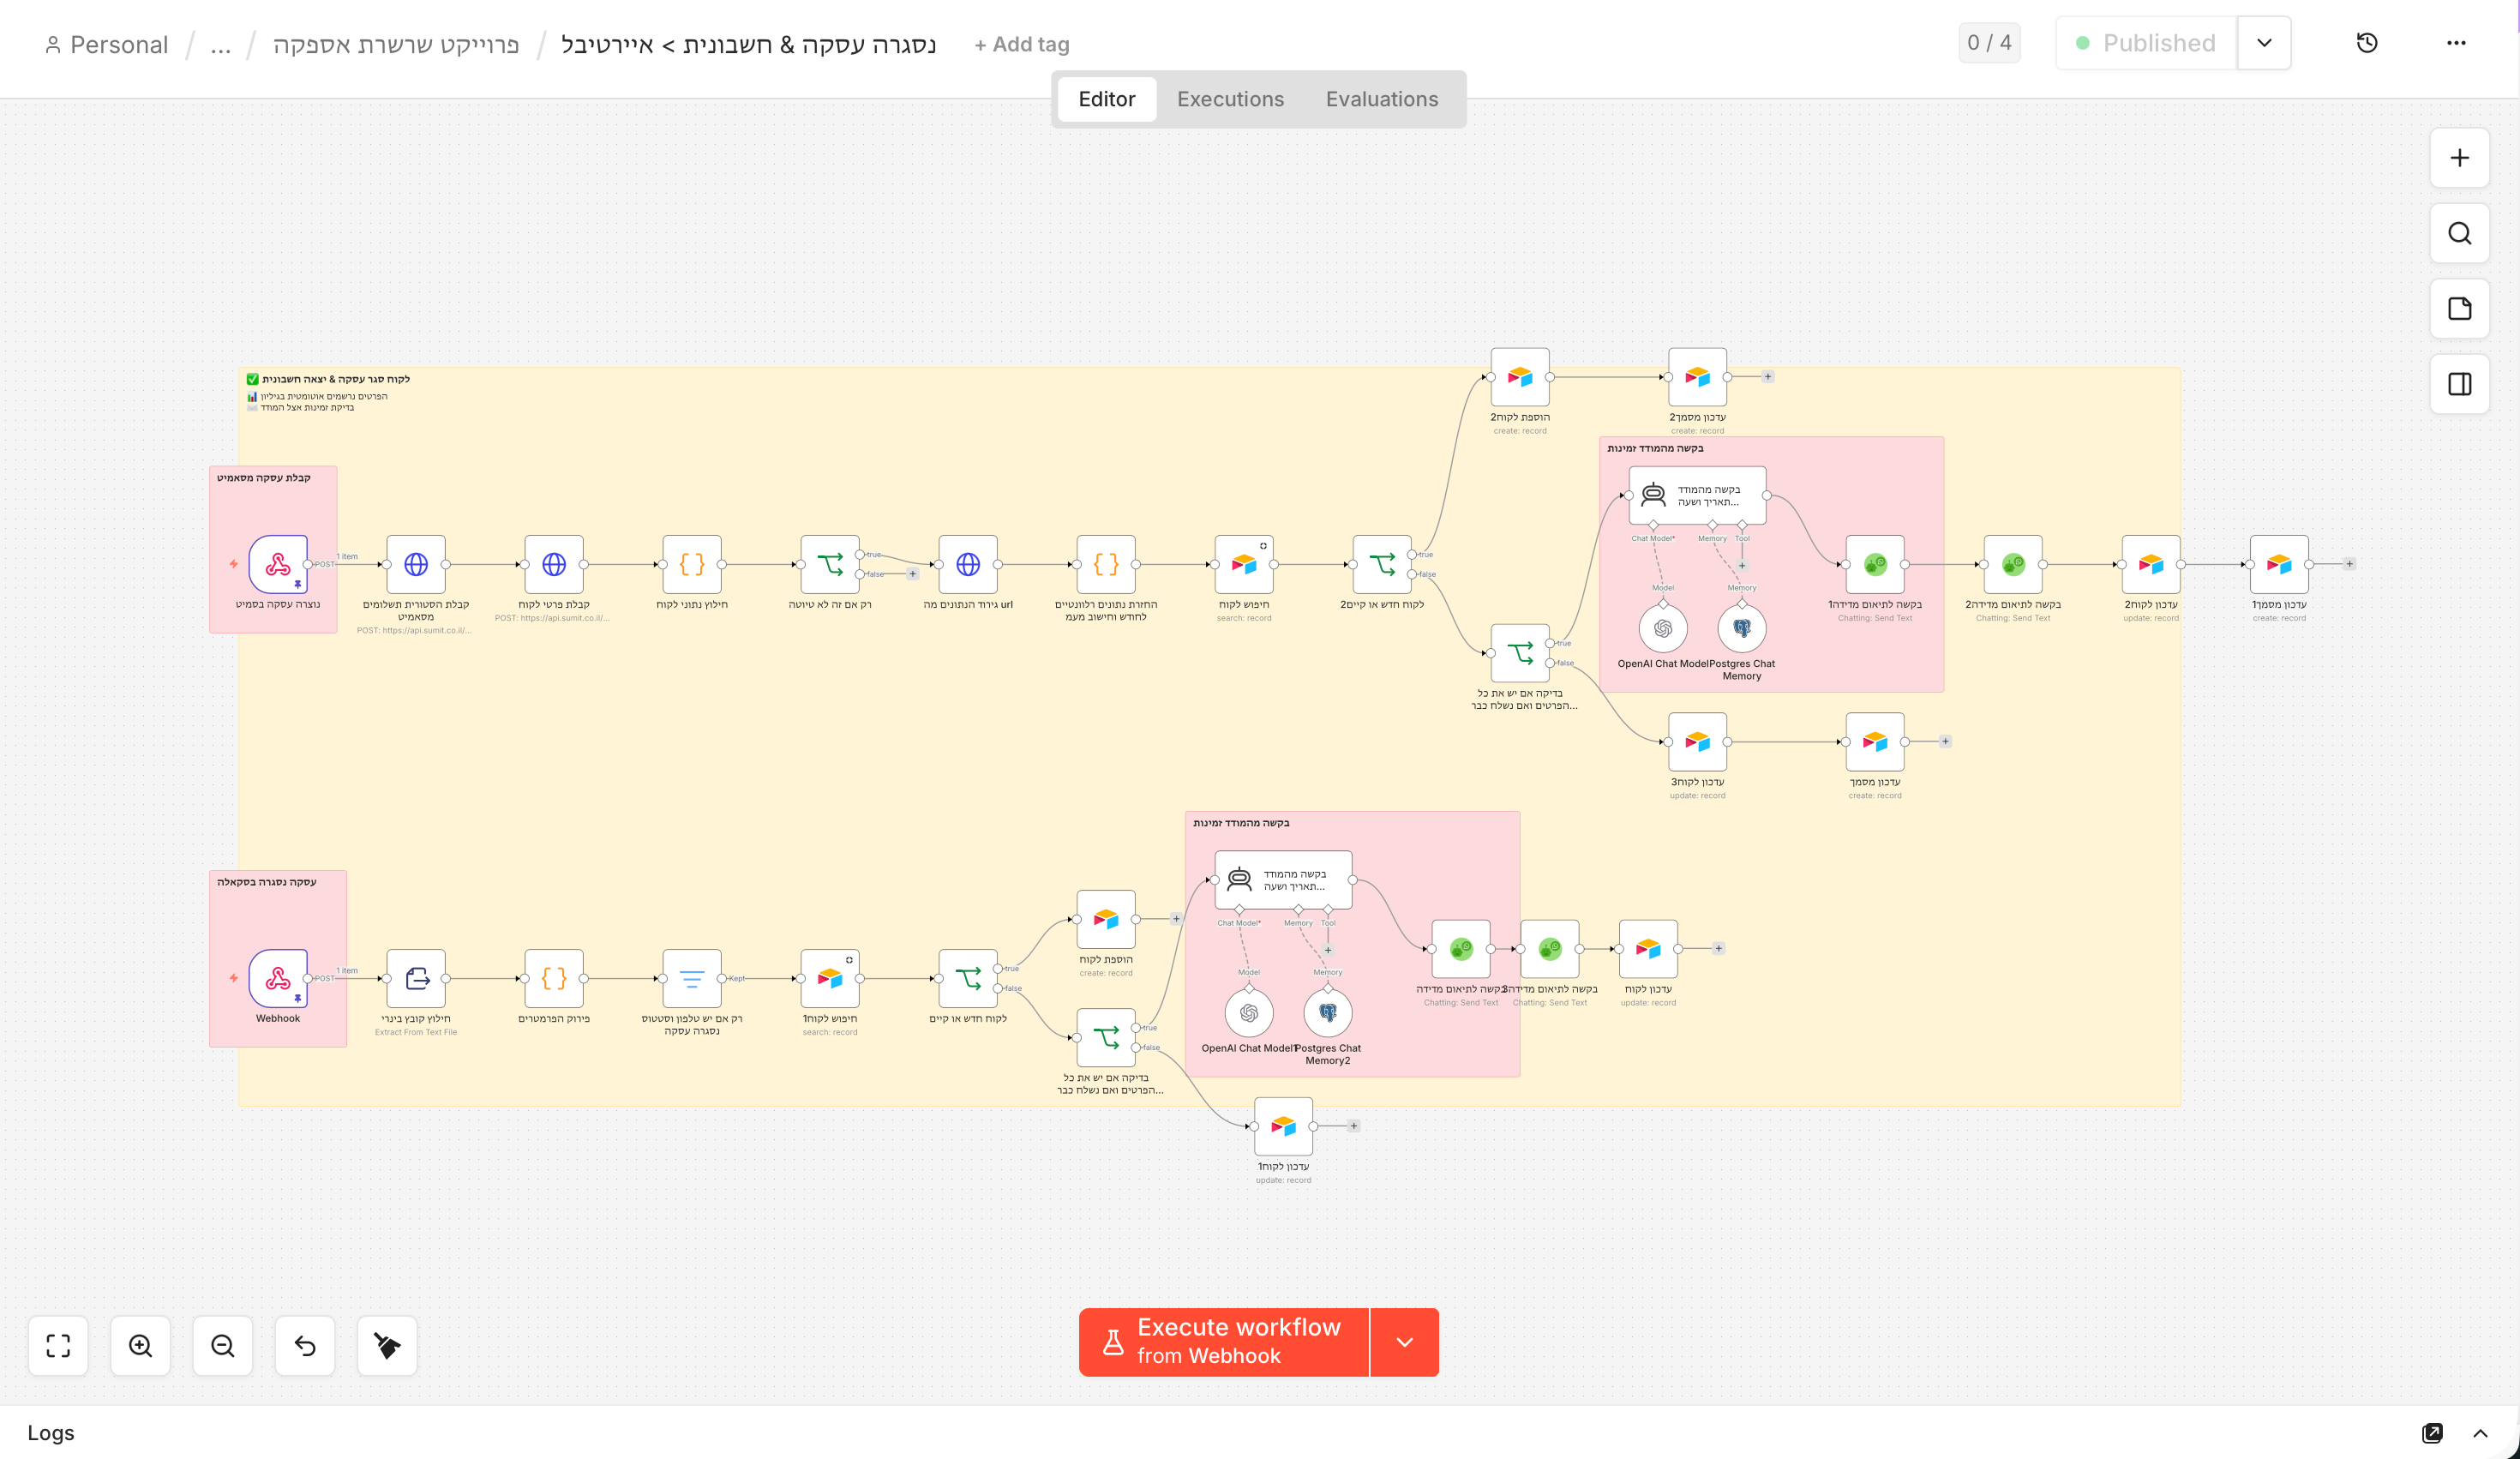Viewport: 2520px width, 1459px height.
Task: Open Execute workflow trigger dropdown arrow
Action: 1404,1342
